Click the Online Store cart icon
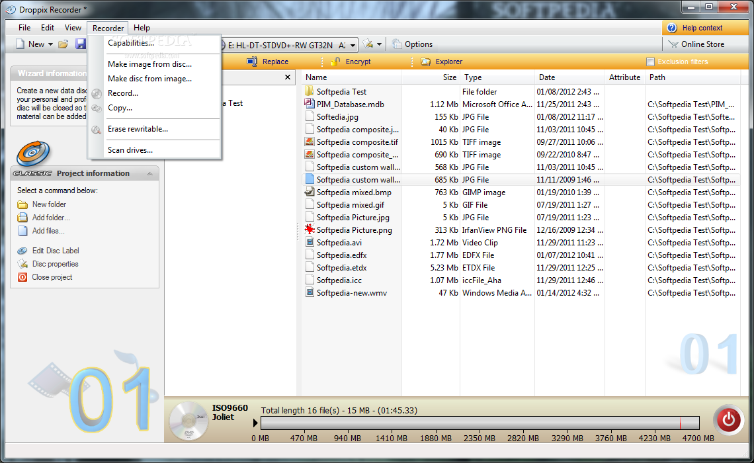This screenshot has height=463, width=754. click(x=673, y=44)
